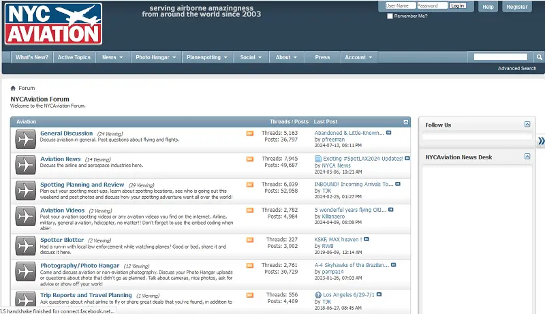Click the NYC Aviation logo
Image resolution: width=545 pixels, height=314 pixels.
[x=54, y=24]
